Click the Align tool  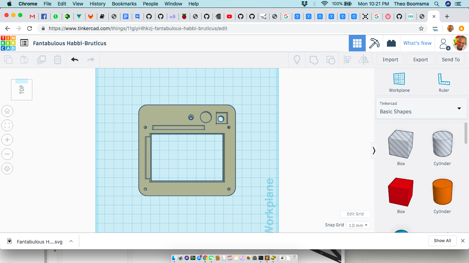pos(347,60)
